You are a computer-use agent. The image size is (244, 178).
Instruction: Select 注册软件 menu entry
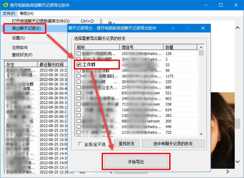pyautogui.click(x=20, y=47)
